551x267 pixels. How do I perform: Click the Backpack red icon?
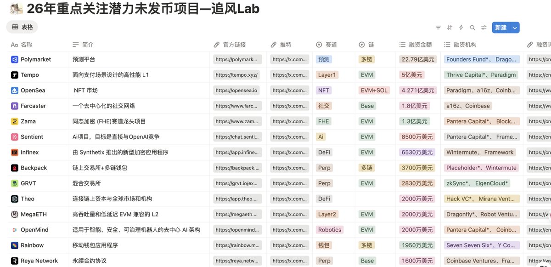pos(14,168)
